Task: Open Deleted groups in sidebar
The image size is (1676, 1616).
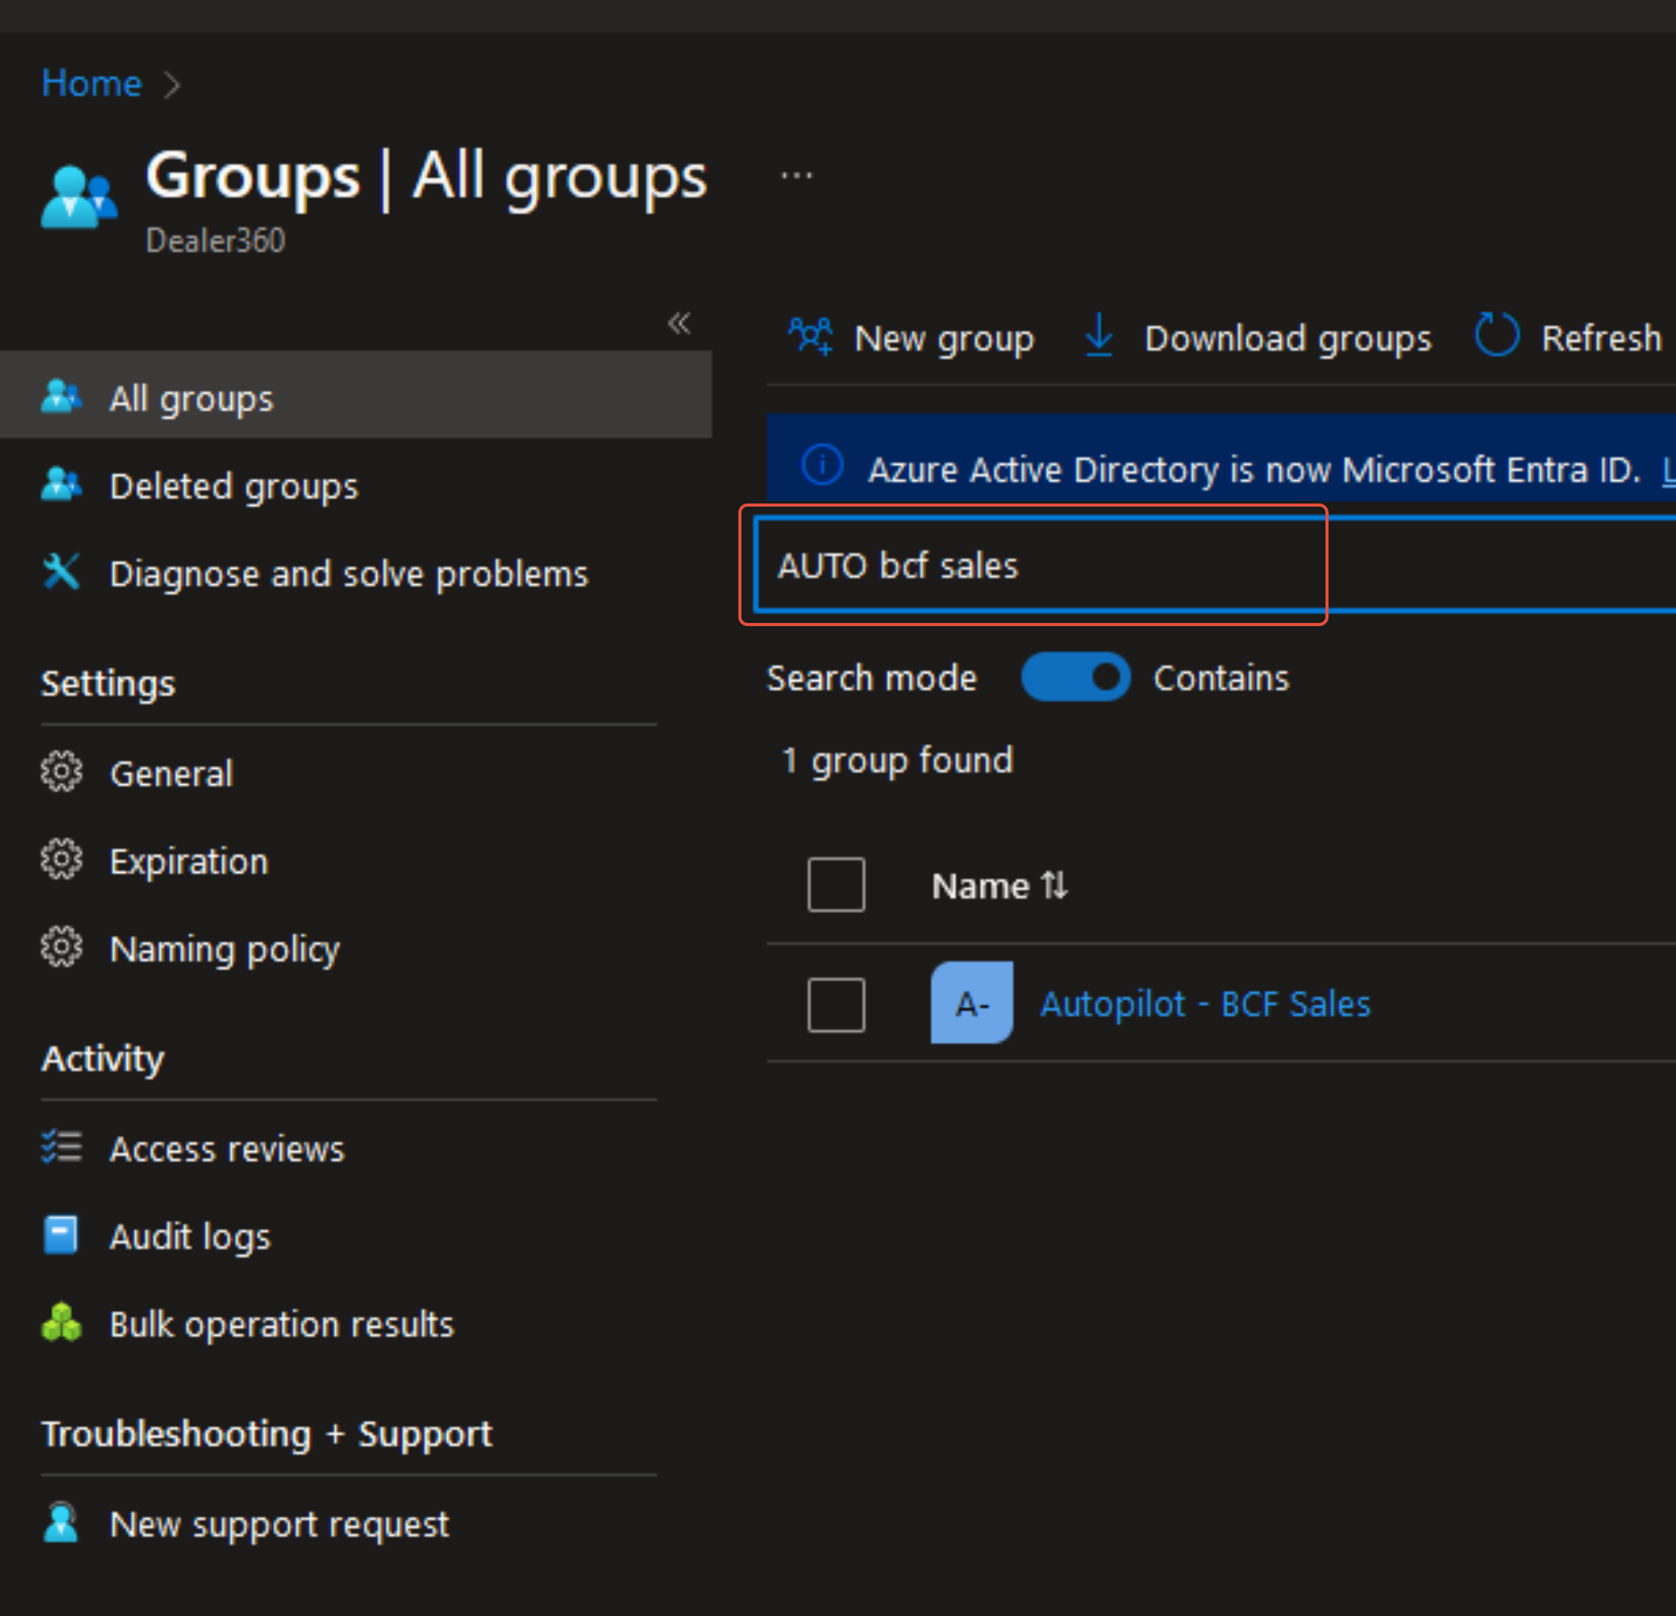Action: [233, 486]
